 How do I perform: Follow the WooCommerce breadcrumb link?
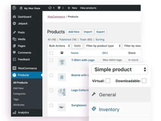(56, 17)
